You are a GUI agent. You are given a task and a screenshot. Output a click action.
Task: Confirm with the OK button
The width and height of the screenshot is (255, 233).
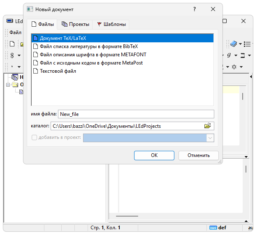(x=154, y=155)
